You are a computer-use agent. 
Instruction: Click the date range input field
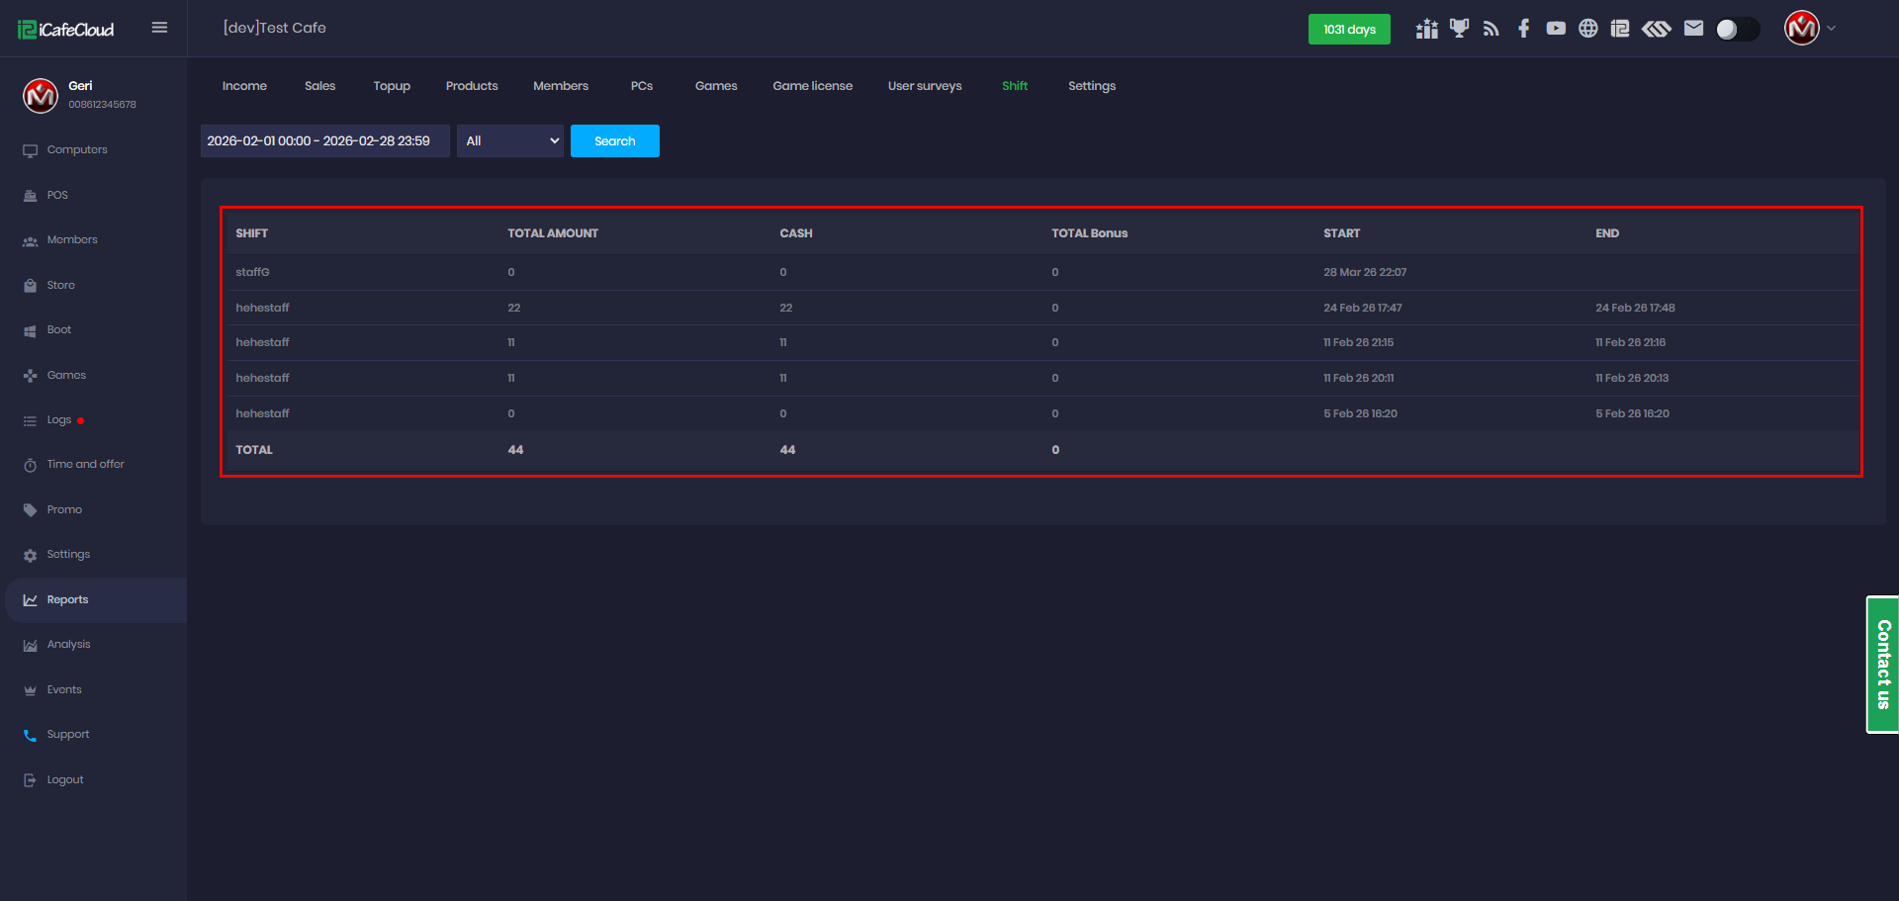324,141
